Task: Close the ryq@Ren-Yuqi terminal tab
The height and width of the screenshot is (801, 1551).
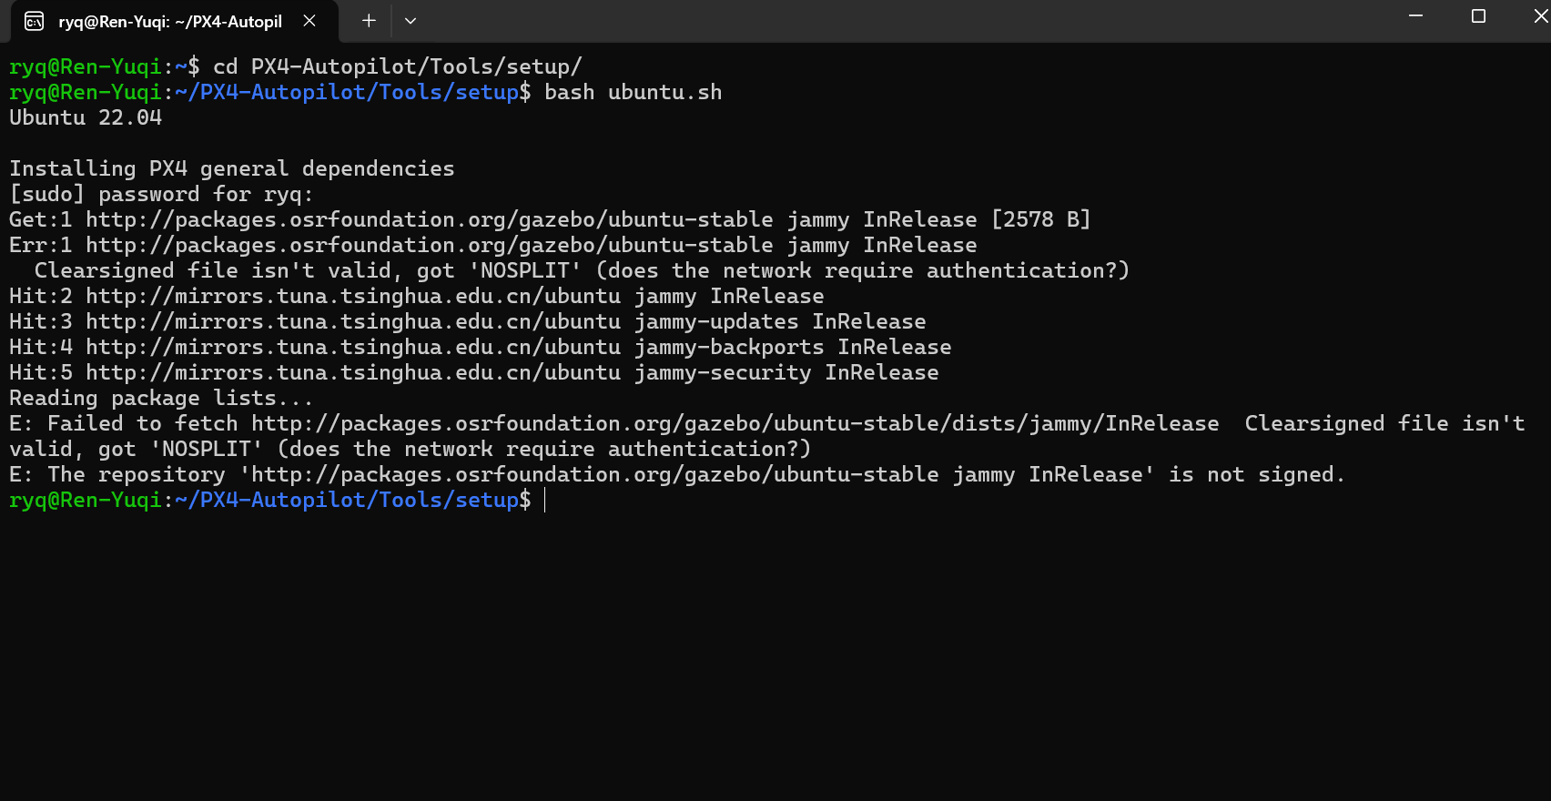Action: [309, 21]
